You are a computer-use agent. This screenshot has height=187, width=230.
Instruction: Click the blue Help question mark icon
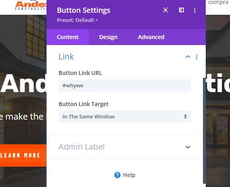tap(117, 175)
